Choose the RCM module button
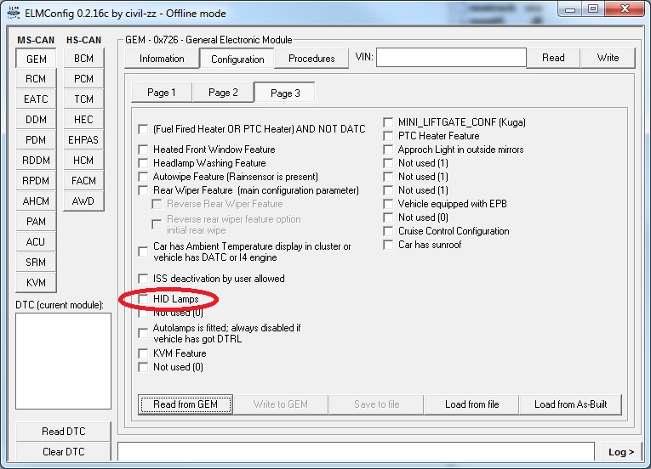 point(36,79)
